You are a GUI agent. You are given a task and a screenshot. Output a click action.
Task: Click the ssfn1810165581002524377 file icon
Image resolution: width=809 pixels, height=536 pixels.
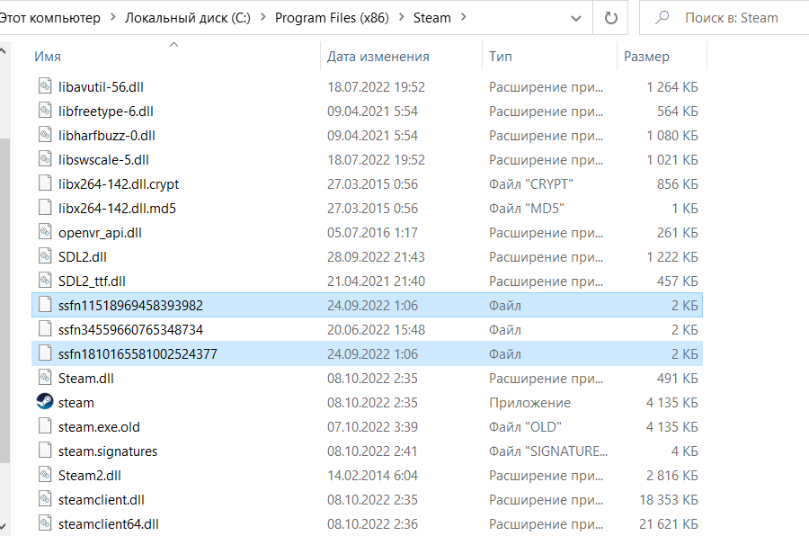coord(45,353)
